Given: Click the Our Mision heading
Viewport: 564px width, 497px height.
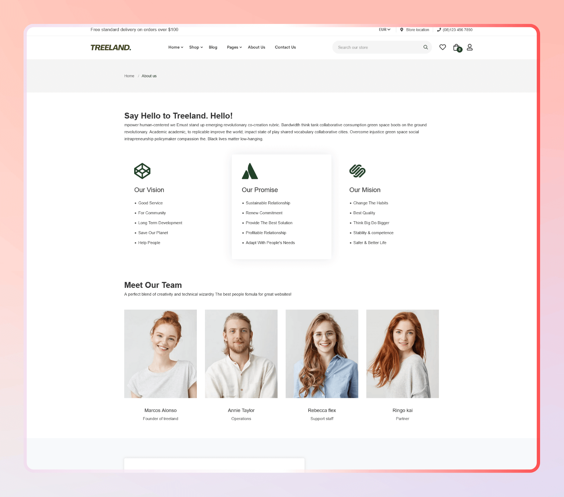Looking at the screenshot, I should [365, 190].
